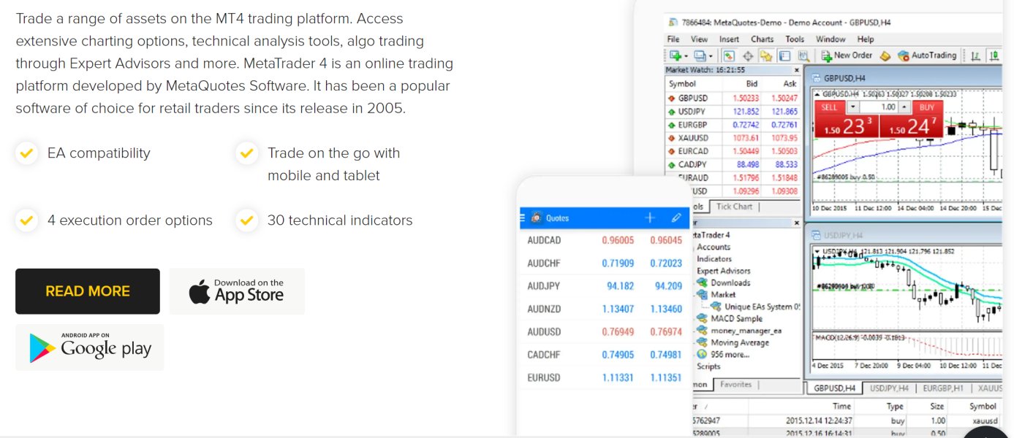1014x438 pixels.
Task: Click the MetaQuotes Language Editor toolbar icon
Action: pyautogui.click(x=885, y=55)
